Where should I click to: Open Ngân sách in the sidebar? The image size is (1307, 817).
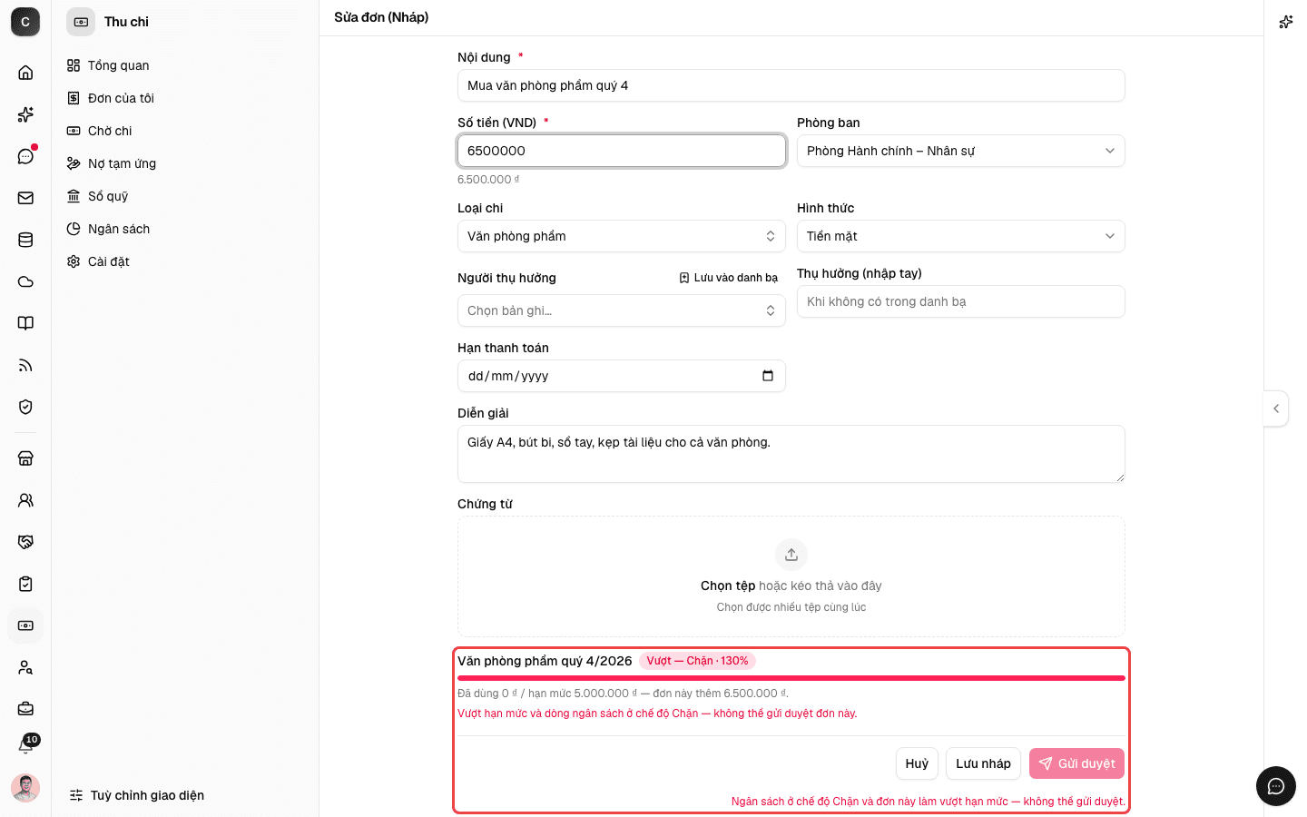click(x=119, y=229)
